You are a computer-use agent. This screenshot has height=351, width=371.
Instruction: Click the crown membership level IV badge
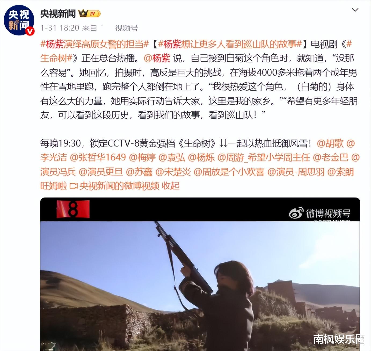(x=90, y=13)
